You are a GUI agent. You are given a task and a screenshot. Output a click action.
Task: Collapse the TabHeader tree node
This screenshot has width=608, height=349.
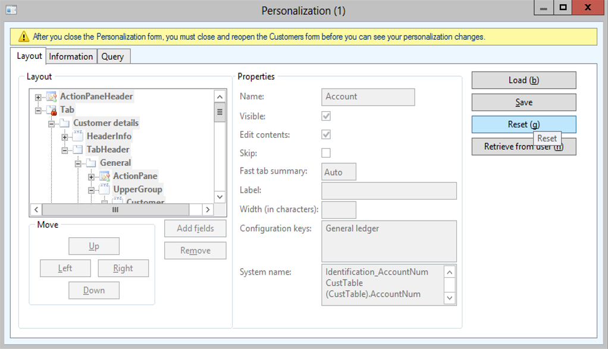point(65,150)
